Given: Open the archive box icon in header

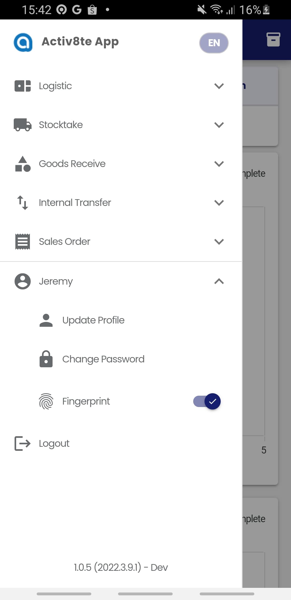Looking at the screenshot, I should [x=273, y=39].
